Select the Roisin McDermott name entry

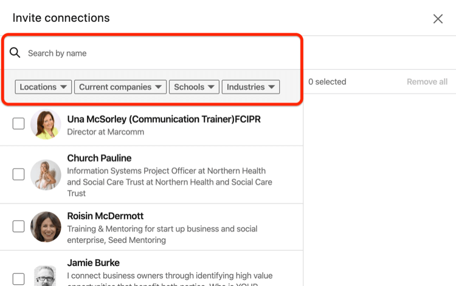[x=105, y=216]
